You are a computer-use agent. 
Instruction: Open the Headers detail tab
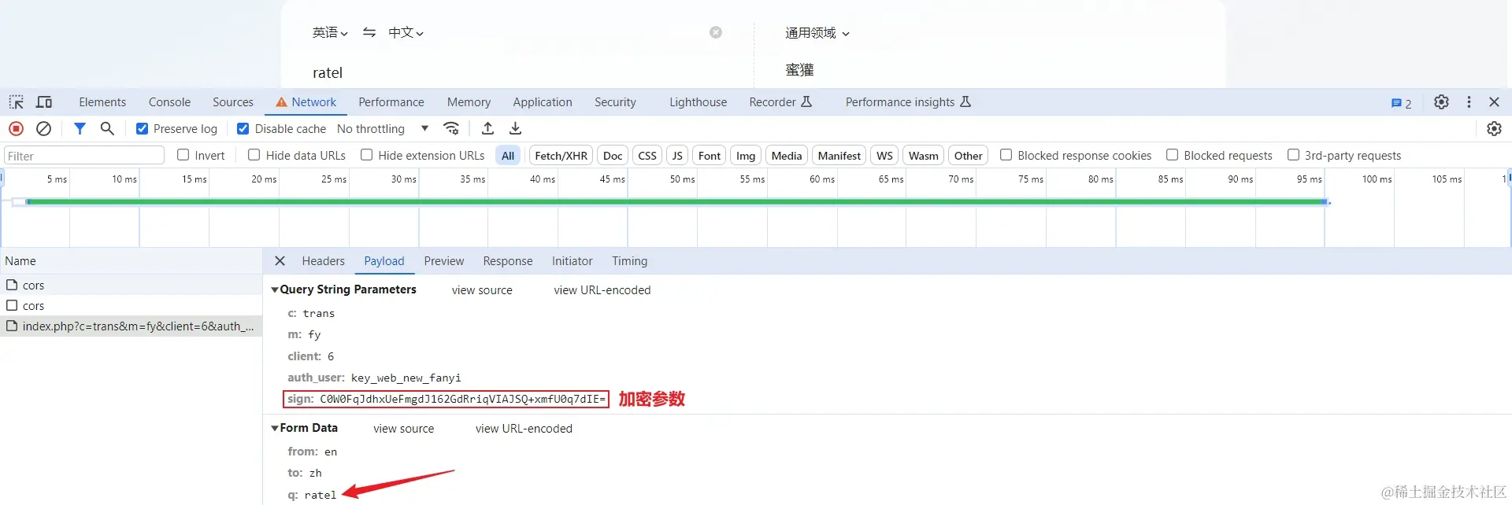(x=324, y=261)
